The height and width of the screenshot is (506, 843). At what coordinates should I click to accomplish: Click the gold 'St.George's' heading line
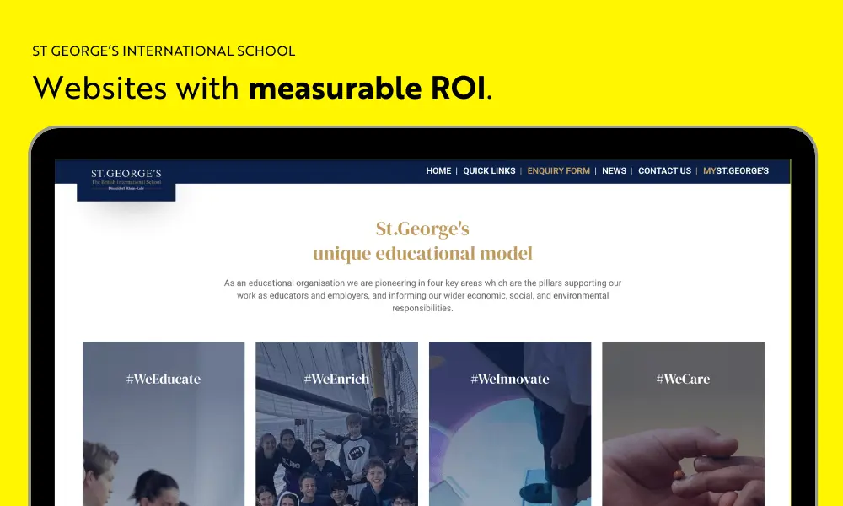pos(422,229)
